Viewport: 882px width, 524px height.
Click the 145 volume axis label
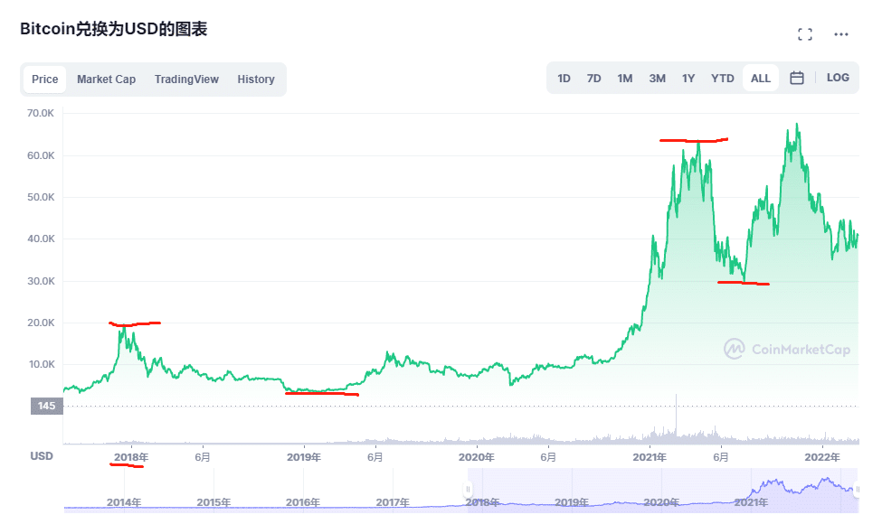(45, 406)
